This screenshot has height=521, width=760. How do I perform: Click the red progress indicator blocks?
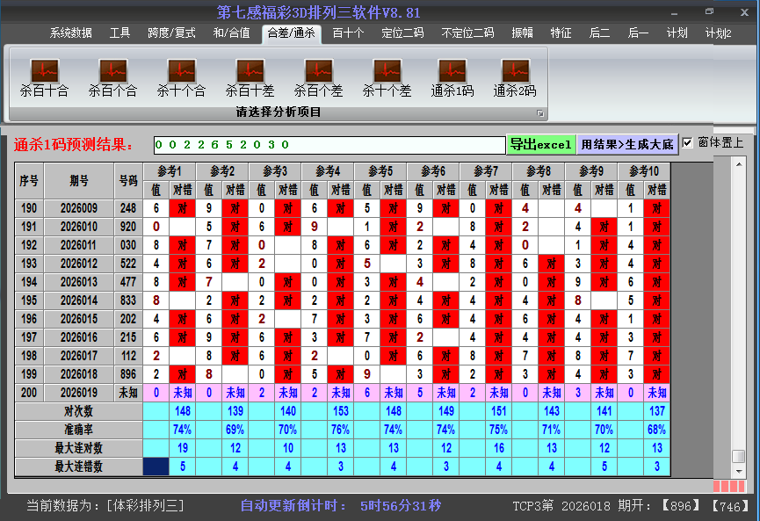tap(728, 486)
